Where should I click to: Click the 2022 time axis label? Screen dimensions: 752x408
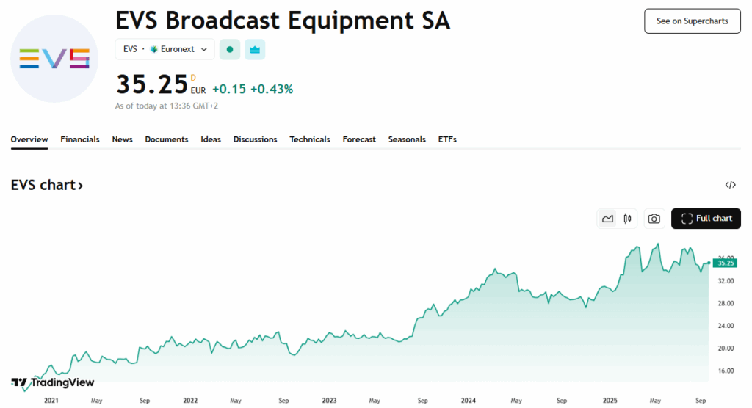coord(190,401)
